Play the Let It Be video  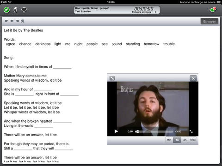pos(116,131)
